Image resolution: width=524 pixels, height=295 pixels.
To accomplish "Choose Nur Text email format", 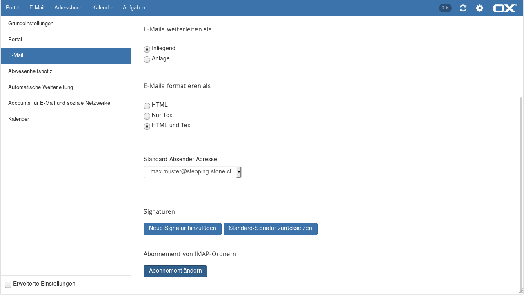I will 147,116.
